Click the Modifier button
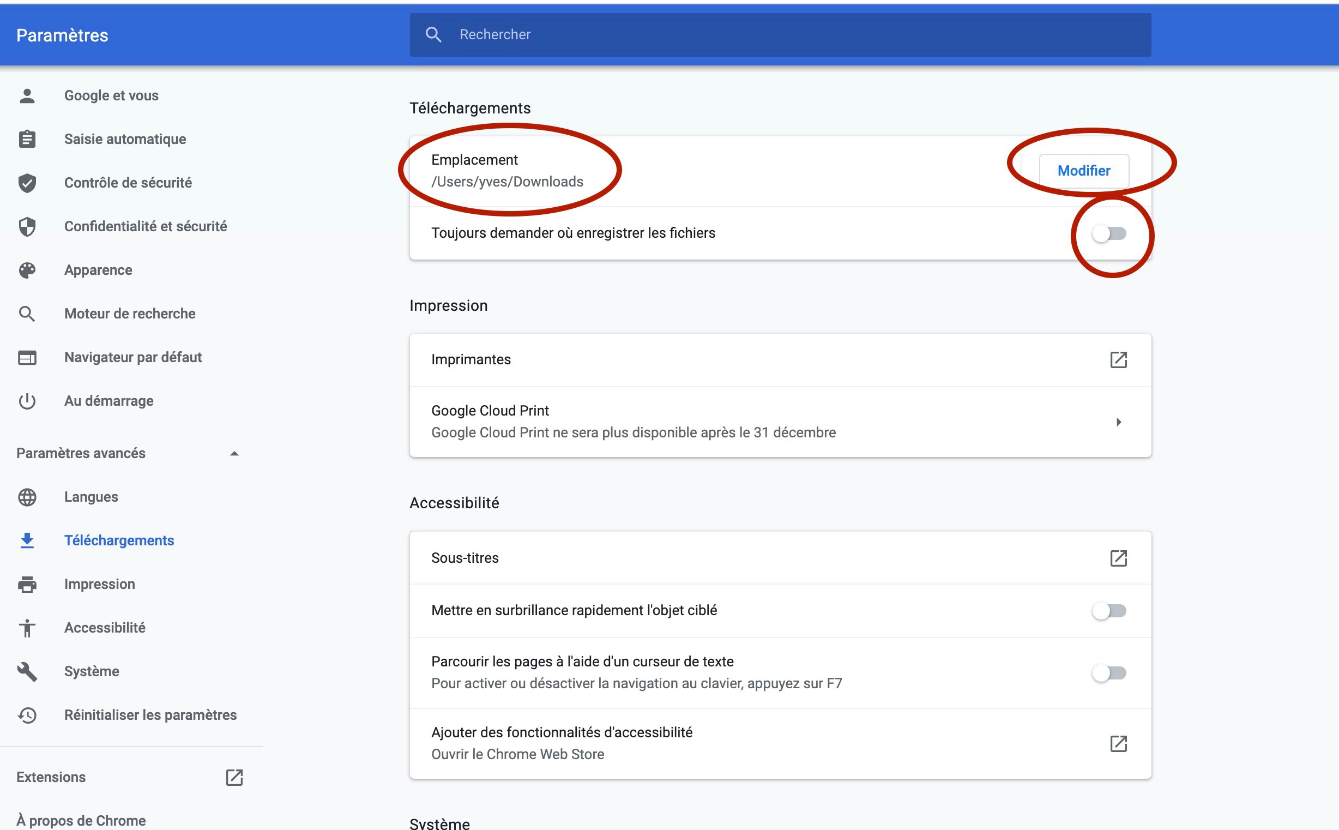The image size is (1339, 830). coord(1083,171)
